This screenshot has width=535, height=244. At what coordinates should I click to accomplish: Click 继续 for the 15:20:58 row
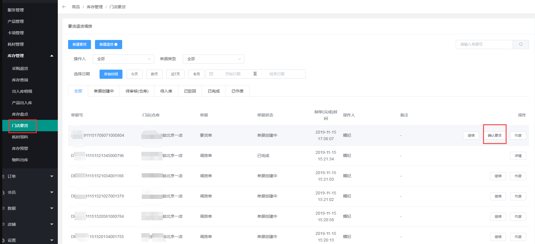click(498, 217)
